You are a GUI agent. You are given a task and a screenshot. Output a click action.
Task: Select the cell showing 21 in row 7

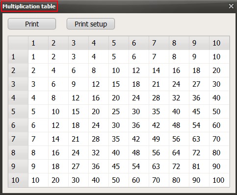coord(79,139)
